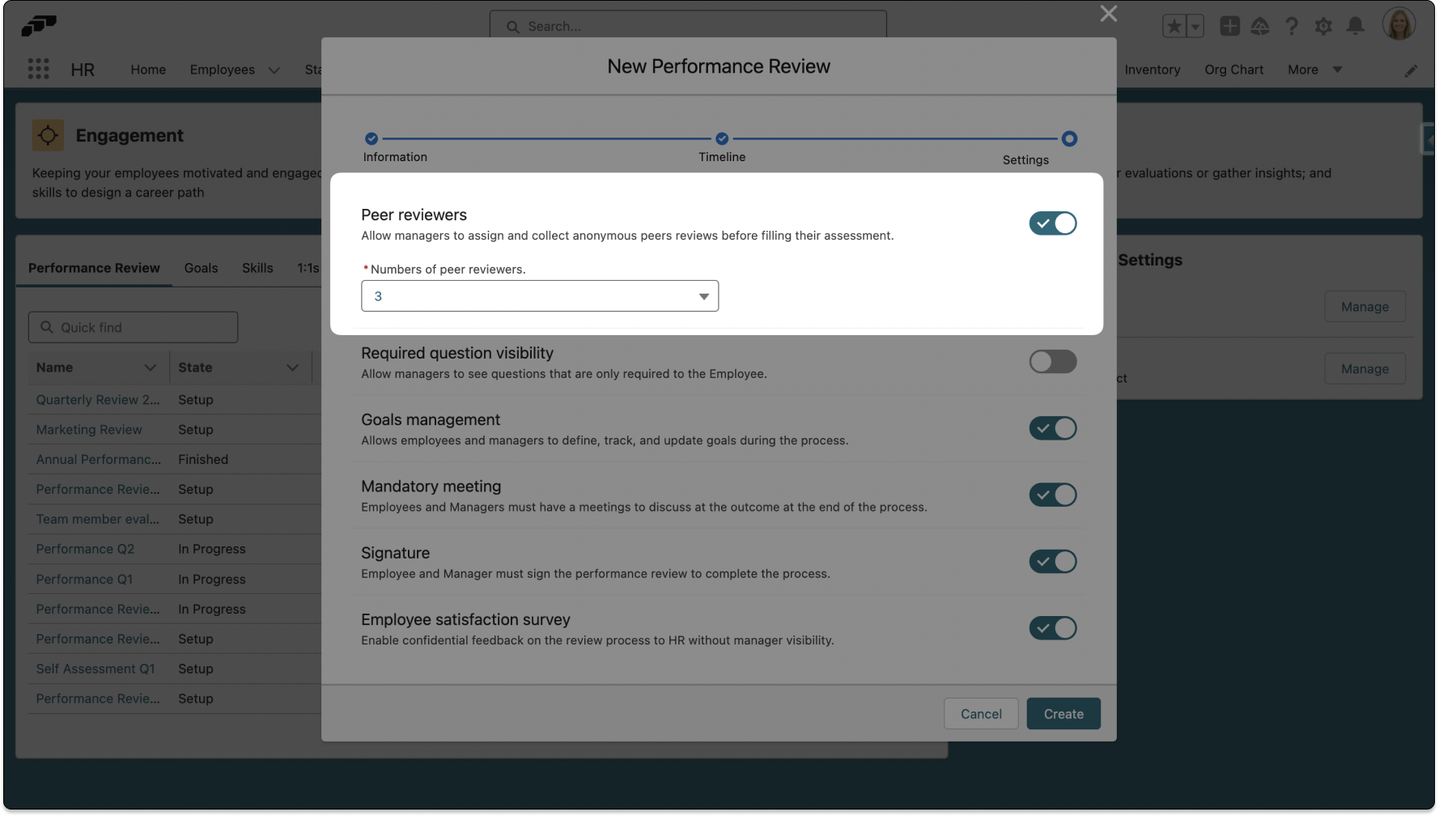Viewport: 1439px width, 816px height.
Task: Turn off Goals management toggle
Action: pos(1052,428)
